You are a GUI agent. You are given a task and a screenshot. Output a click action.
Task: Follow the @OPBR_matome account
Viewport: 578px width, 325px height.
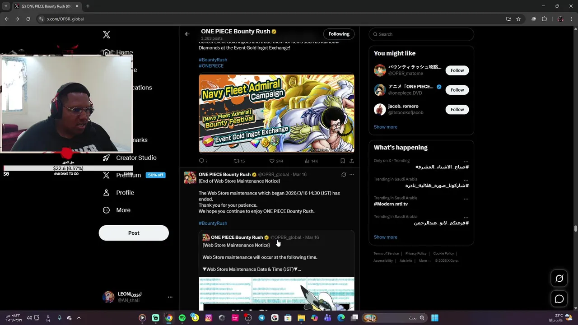coord(457,70)
